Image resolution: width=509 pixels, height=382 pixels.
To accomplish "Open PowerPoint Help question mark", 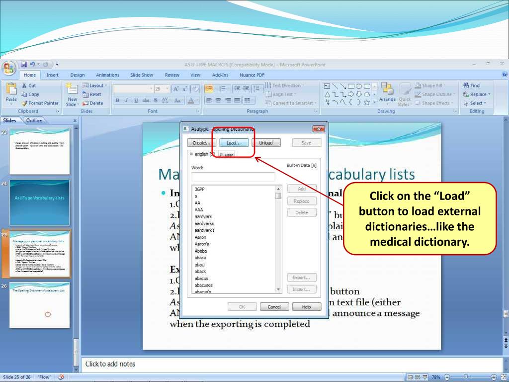I will [x=505, y=75].
